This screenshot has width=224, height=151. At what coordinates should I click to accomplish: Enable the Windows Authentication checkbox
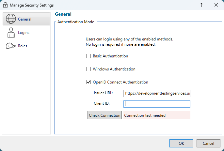[88, 69]
